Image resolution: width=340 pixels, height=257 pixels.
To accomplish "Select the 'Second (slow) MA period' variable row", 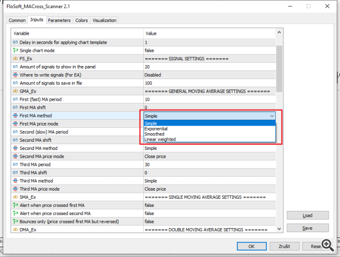I will pyautogui.click(x=77, y=132).
